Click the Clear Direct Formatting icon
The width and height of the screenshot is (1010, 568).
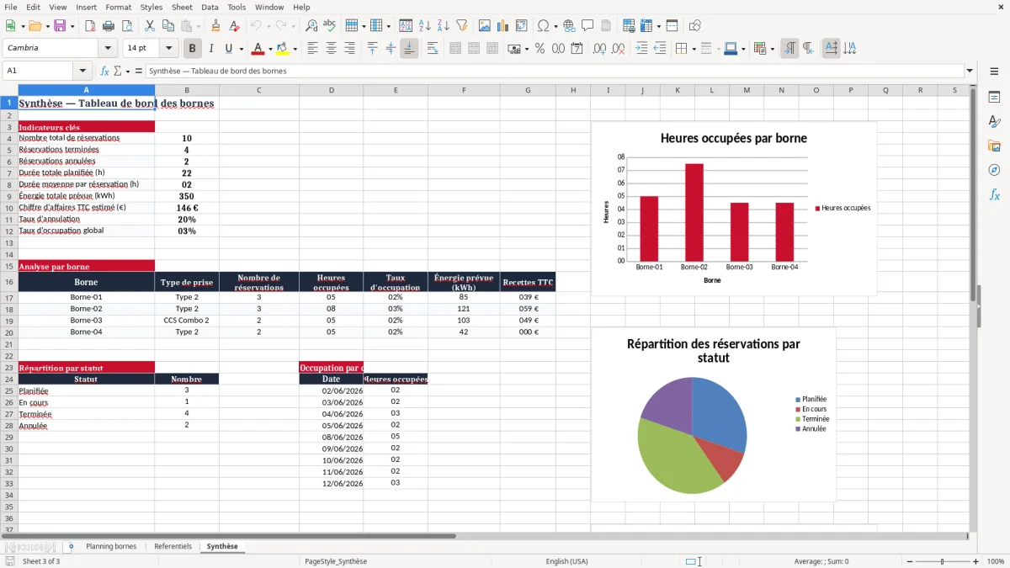[232, 26]
